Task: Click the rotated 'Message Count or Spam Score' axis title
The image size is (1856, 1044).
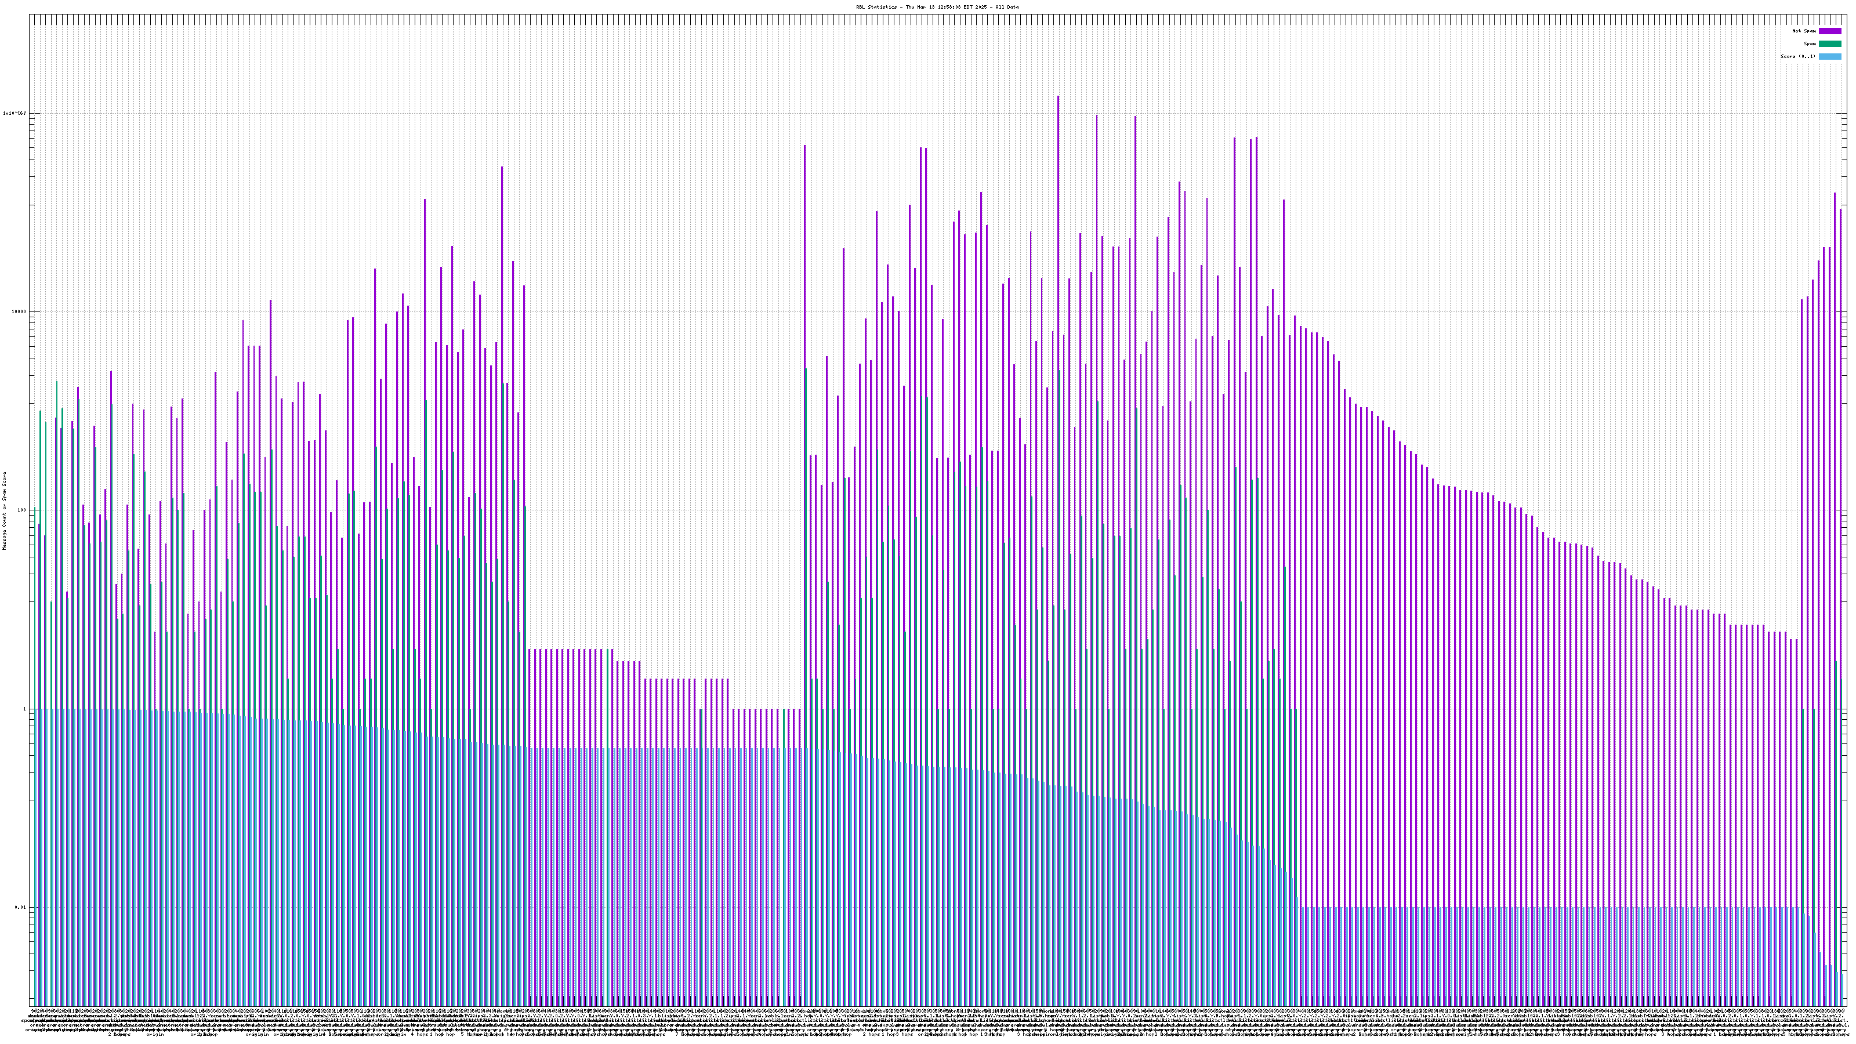Action: tap(4, 511)
